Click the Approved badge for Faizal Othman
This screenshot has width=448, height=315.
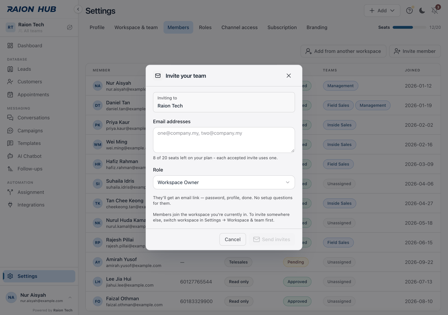(x=297, y=302)
